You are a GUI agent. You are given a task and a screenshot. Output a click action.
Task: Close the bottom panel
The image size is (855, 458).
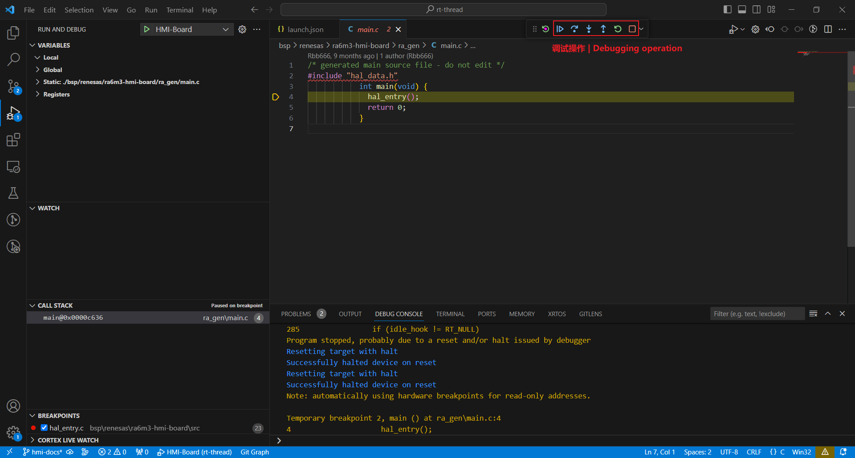point(842,313)
